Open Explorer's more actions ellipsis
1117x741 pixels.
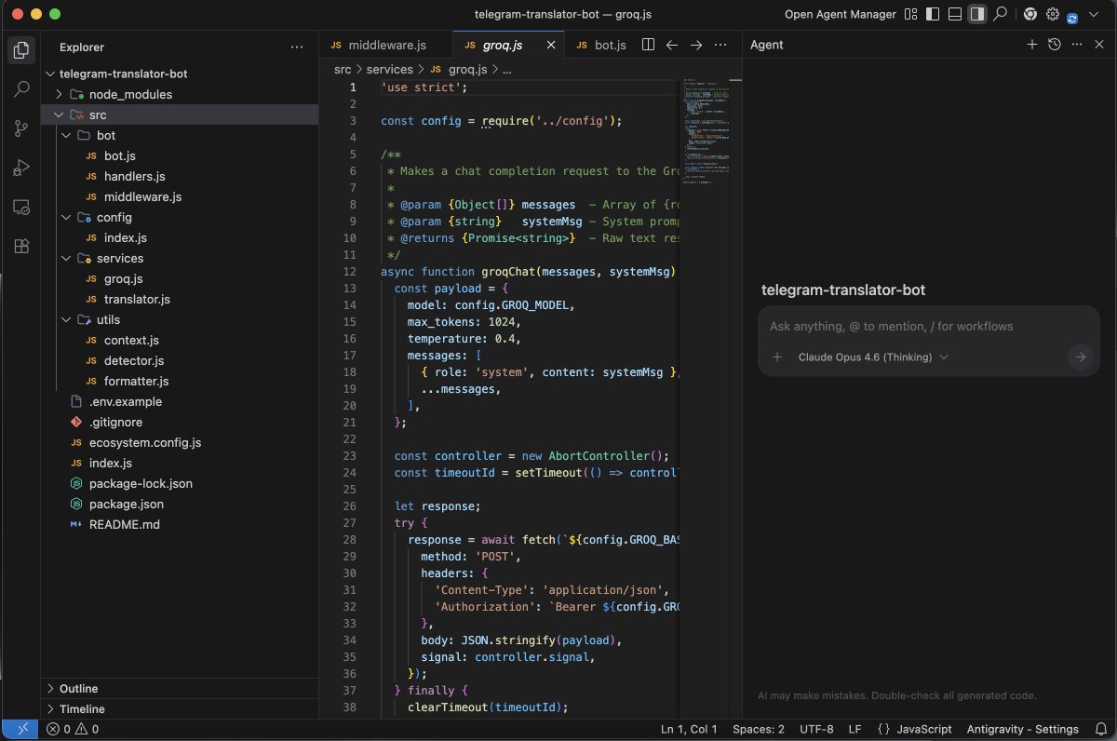(297, 47)
